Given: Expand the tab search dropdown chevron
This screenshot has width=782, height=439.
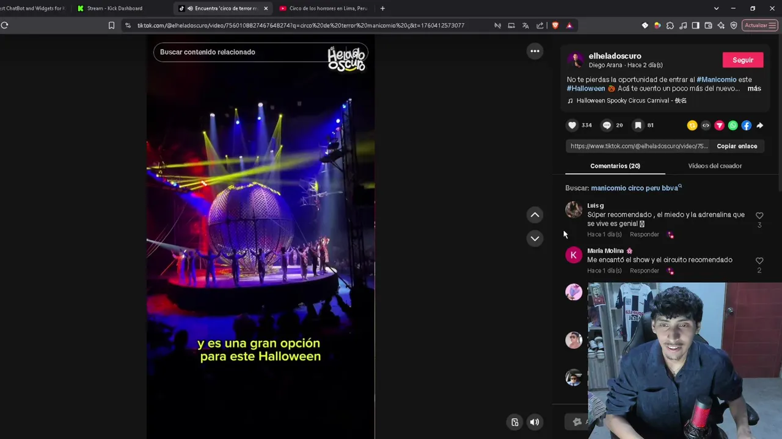Looking at the screenshot, I should point(716,9).
